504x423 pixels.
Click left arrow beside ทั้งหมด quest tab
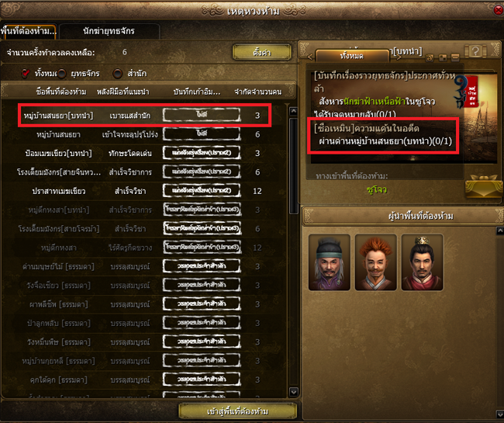pos(310,57)
